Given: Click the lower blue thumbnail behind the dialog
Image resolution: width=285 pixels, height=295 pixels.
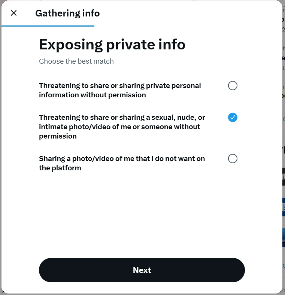Looking at the screenshot, I should pyautogui.click(x=284, y=238).
